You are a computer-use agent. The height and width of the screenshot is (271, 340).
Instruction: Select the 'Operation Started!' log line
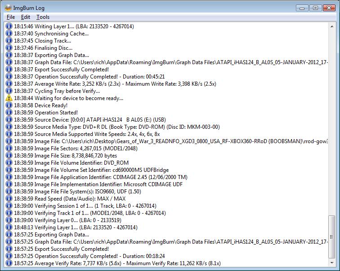[56, 113]
